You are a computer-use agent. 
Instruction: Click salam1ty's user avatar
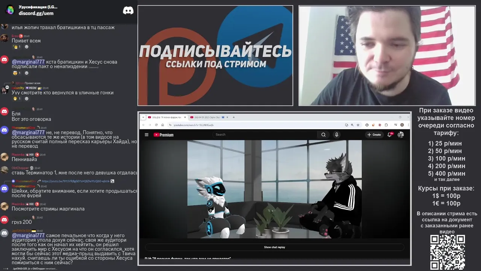pos(5,90)
